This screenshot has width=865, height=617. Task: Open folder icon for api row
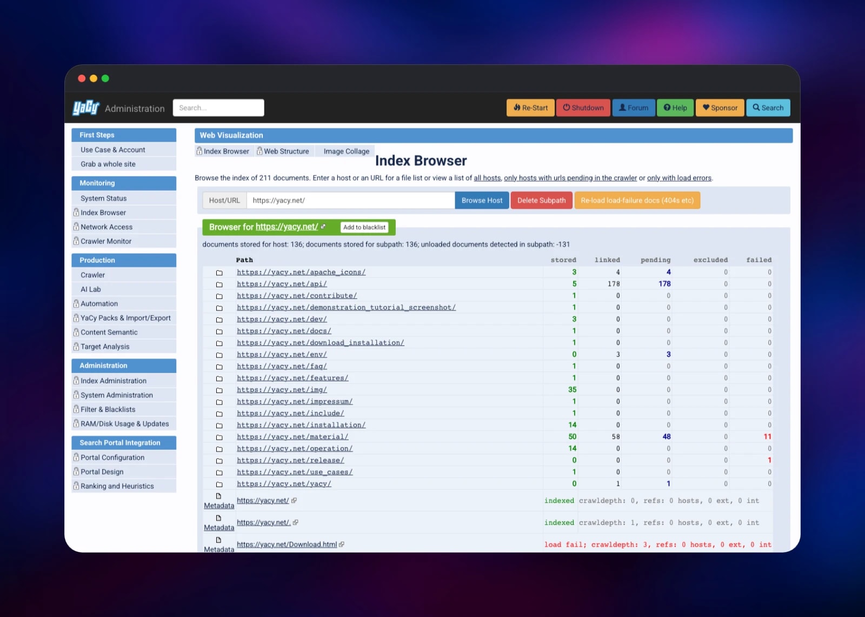[219, 284]
